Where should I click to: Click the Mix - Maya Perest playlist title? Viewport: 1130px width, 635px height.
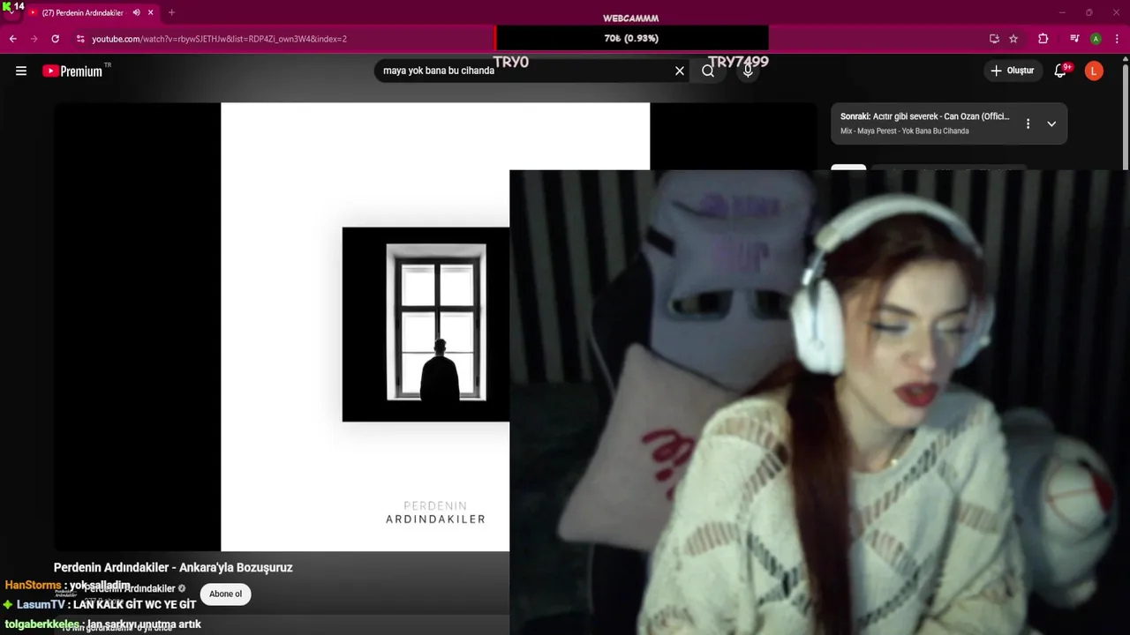(904, 131)
